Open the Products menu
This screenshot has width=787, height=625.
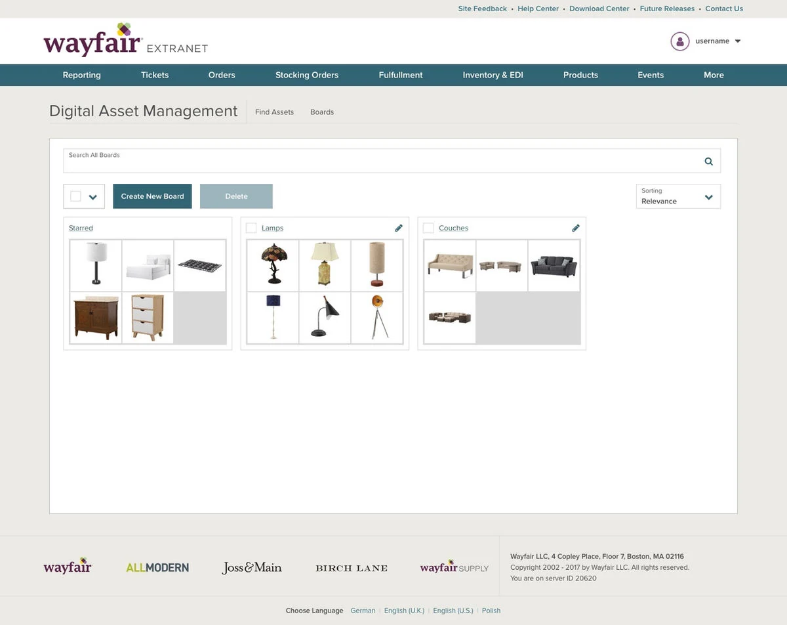[x=580, y=75]
